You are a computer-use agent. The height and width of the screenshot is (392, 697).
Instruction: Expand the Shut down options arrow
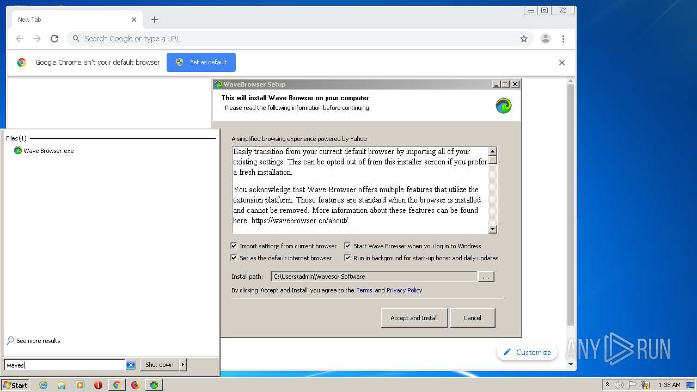click(x=183, y=365)
